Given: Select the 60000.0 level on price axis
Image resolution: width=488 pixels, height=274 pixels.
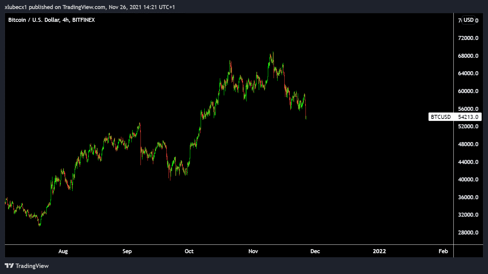Looking at the screenshot, I should (468, 91).
